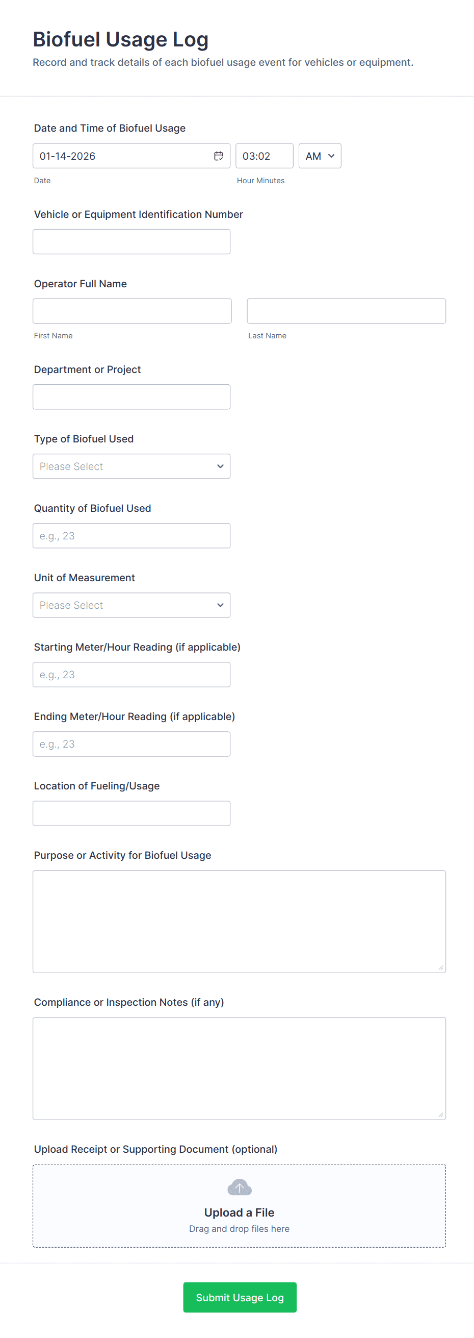Viewport: 474px width, 1338px height.
Task: Click the Department or Project field
Action: [131, 397]
